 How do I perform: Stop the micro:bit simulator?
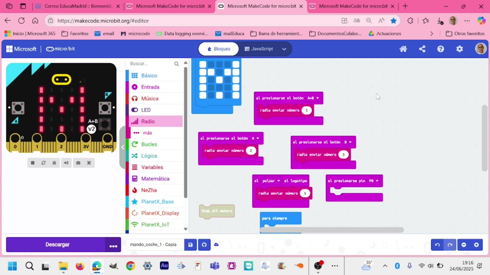coord(33,163)
